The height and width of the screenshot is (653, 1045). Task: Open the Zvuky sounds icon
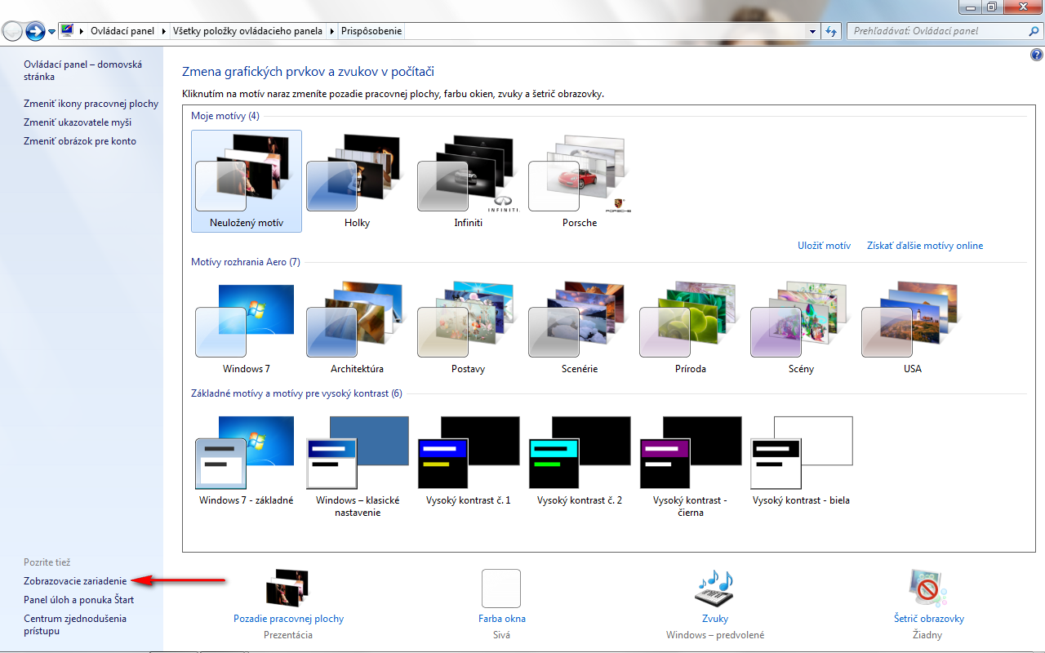[x=714, y=589]
